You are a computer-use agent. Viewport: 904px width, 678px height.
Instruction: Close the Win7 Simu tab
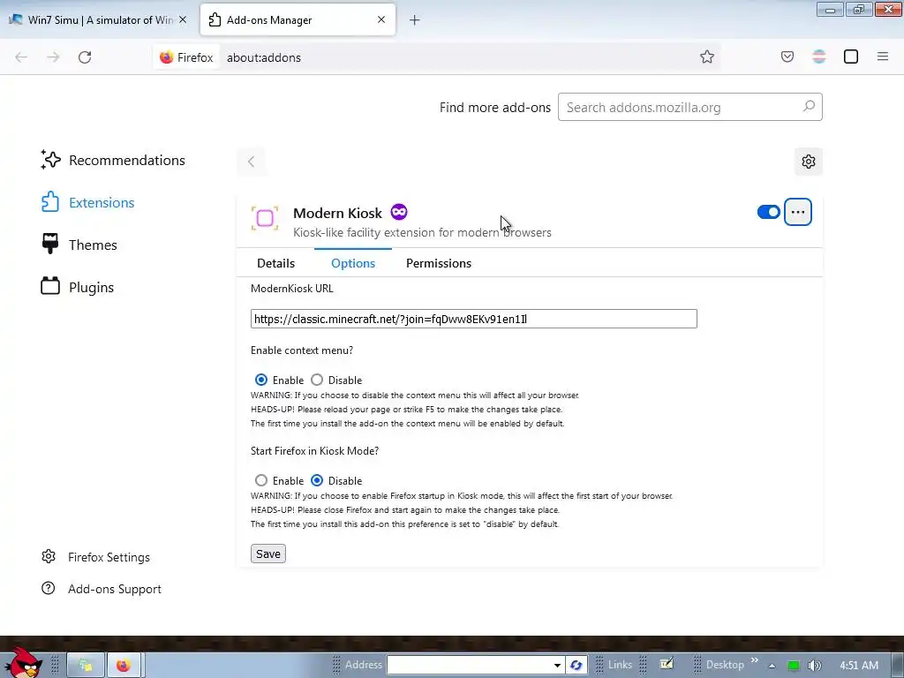coord(183,19)
